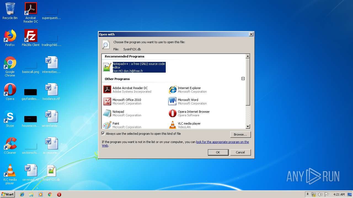Show hidden tray icons arrow

[x=307, y=194]
